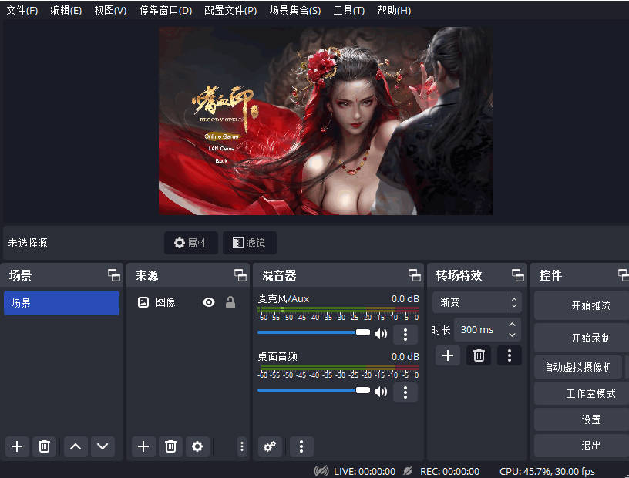Click the 未选择源 label
The width and height of the screenshot is (629, 478).
click(28, 243)
